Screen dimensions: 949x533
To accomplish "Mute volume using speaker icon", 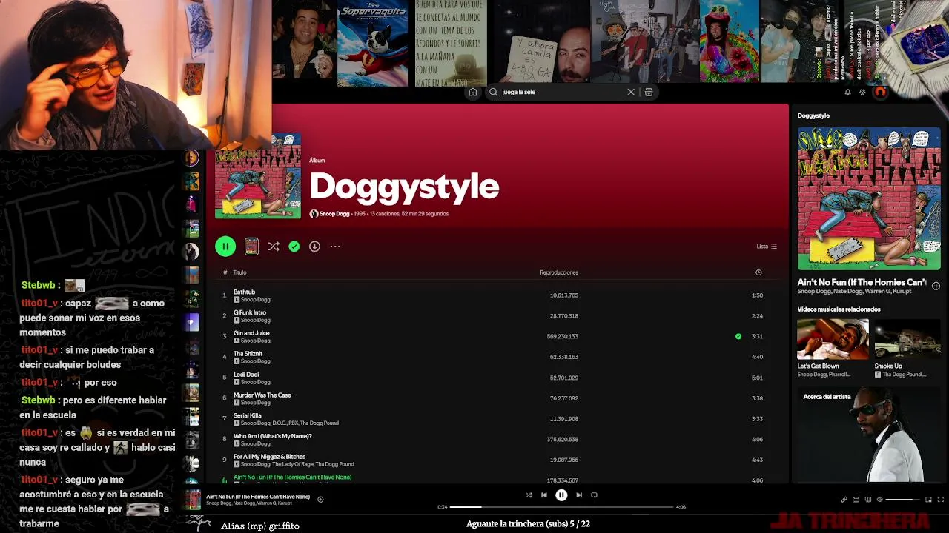I will coord(880,500).
